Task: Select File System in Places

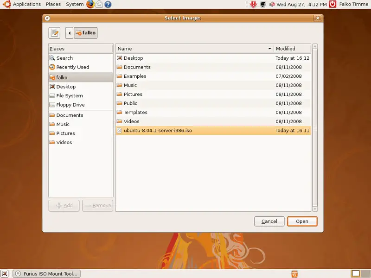Action: tap(81, 96)
